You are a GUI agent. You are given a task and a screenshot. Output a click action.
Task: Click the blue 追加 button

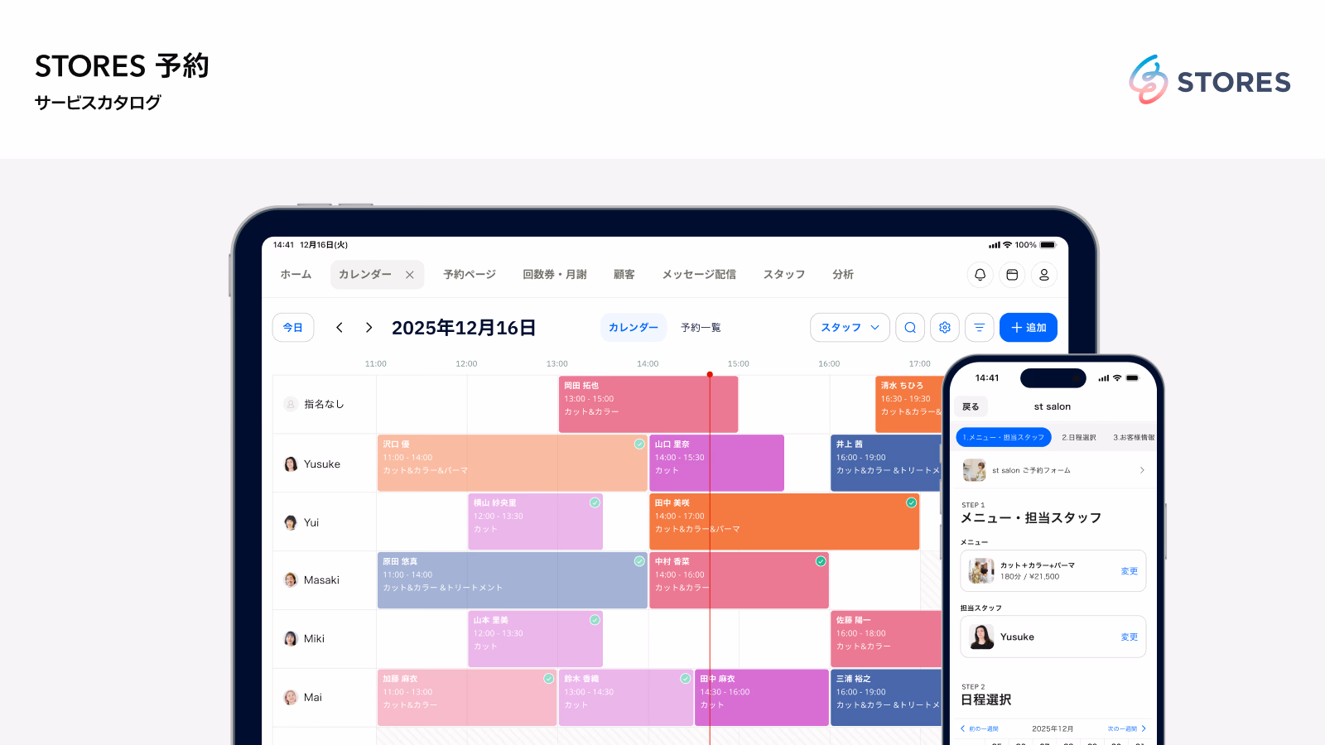pos(1028,327)
